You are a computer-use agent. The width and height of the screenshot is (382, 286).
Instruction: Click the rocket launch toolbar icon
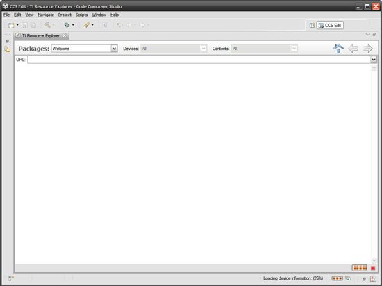tap(87, 25)
